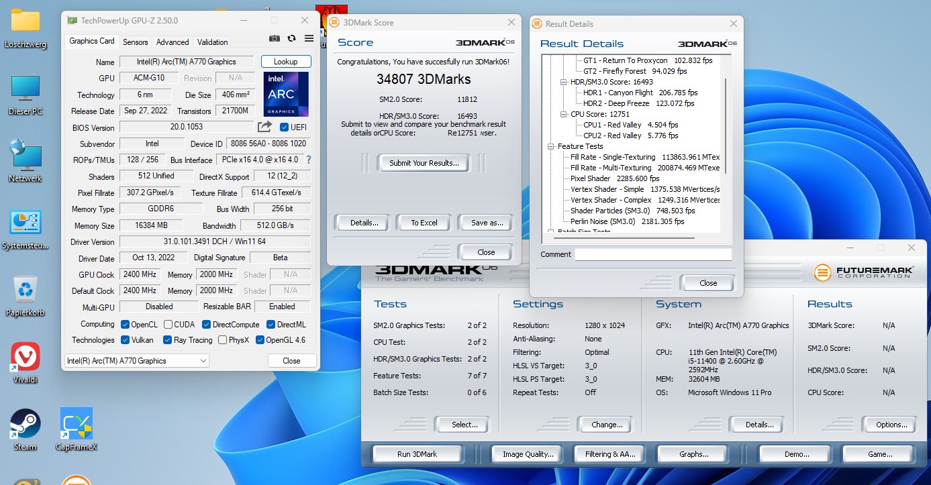Toggle the DirectCompute checkbox
The image size is (931, 485).
pyautogui.click(x=205, y=324)
